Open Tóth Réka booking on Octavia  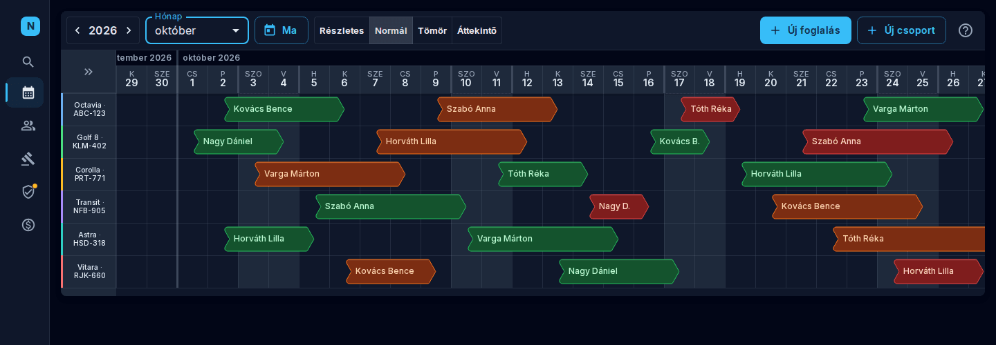pos(710,109)
